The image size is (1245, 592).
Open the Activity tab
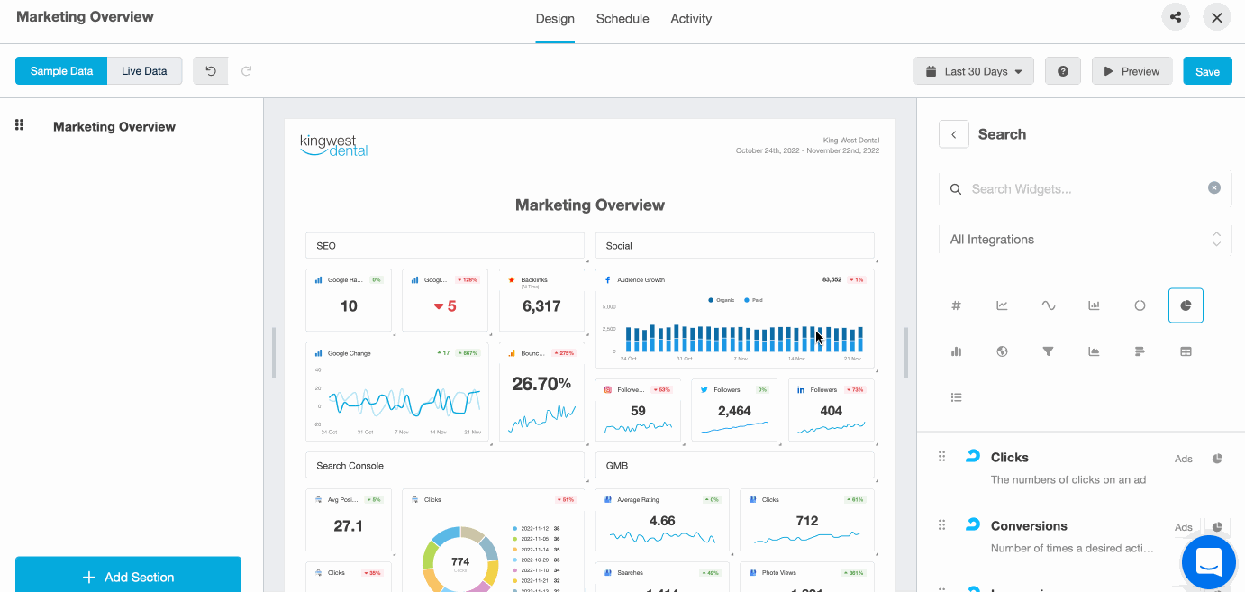(691, 19)
